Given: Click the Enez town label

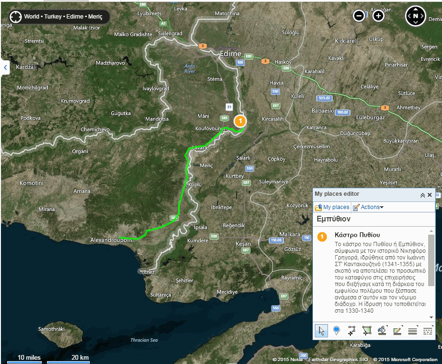Looking at the screenshot, I should coord(149,272).
